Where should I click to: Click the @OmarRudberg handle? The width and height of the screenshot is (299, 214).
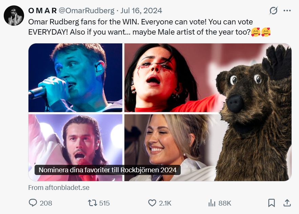click(87, 11)
